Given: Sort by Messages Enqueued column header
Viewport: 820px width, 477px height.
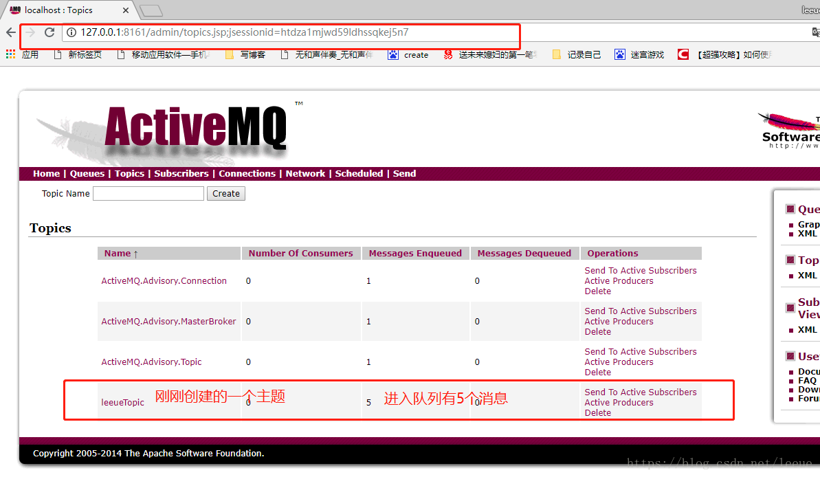Looking at the screenshot, I should [x=415, y=253].
